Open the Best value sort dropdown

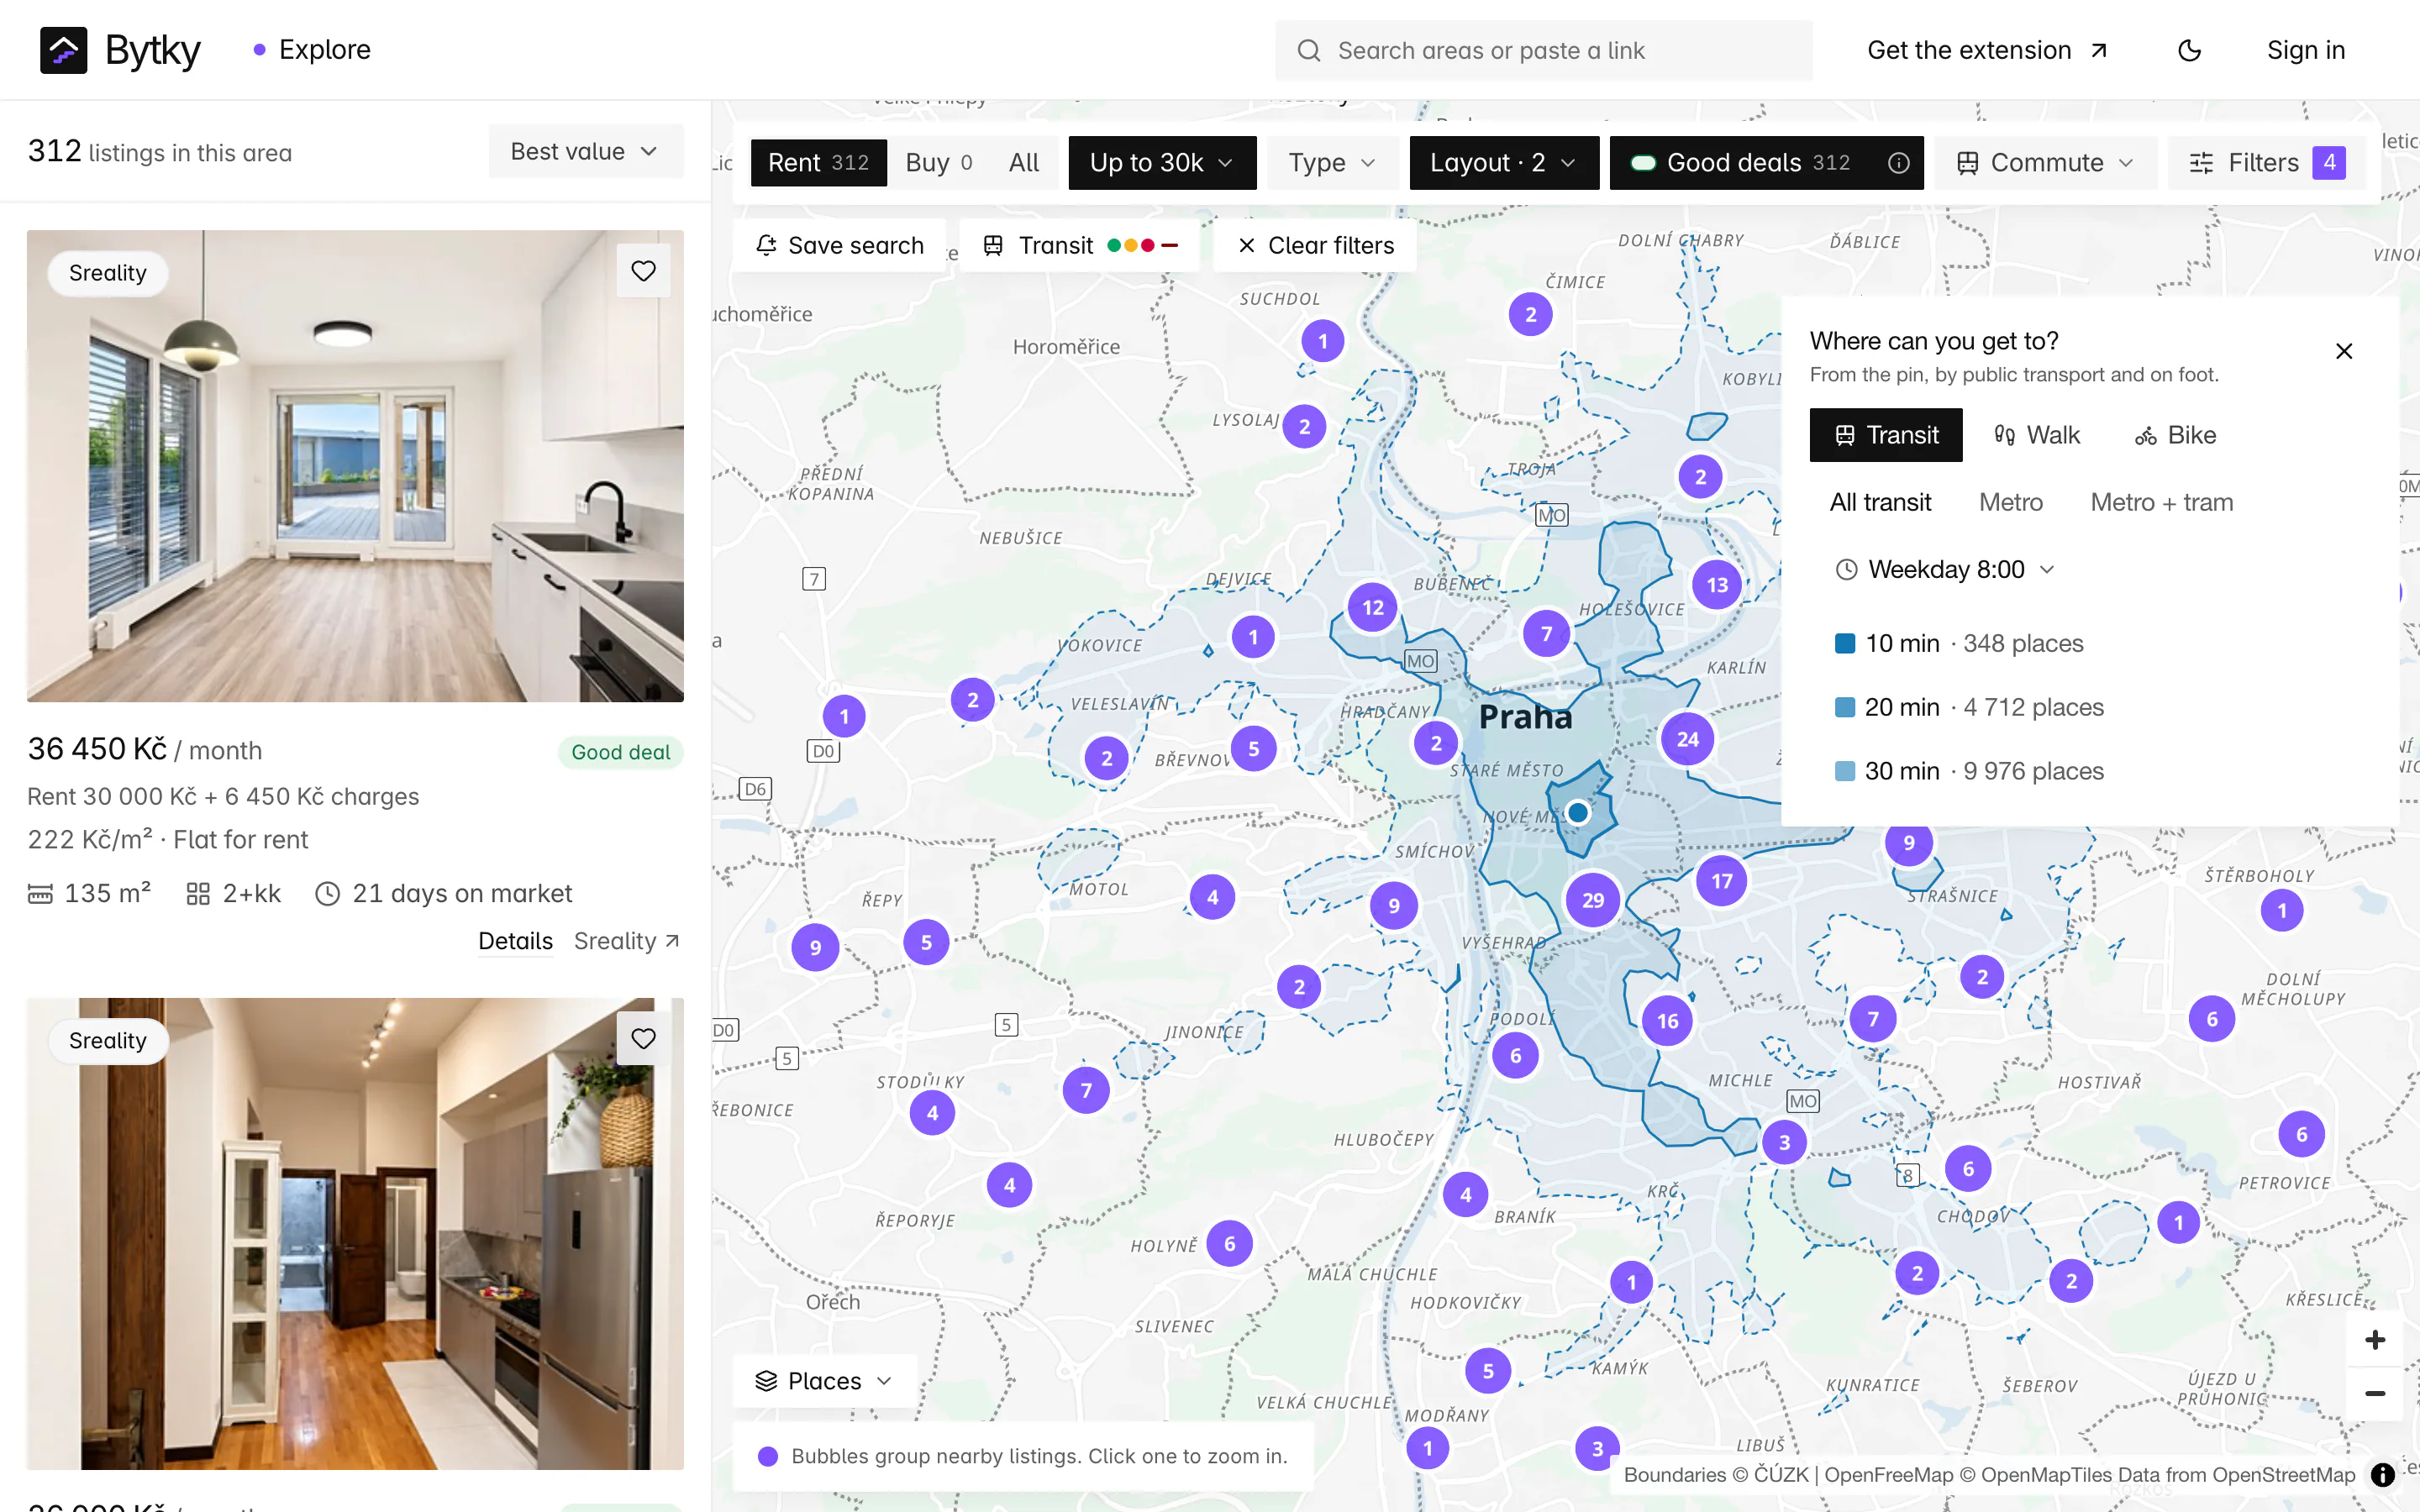[x=586, y=151]
